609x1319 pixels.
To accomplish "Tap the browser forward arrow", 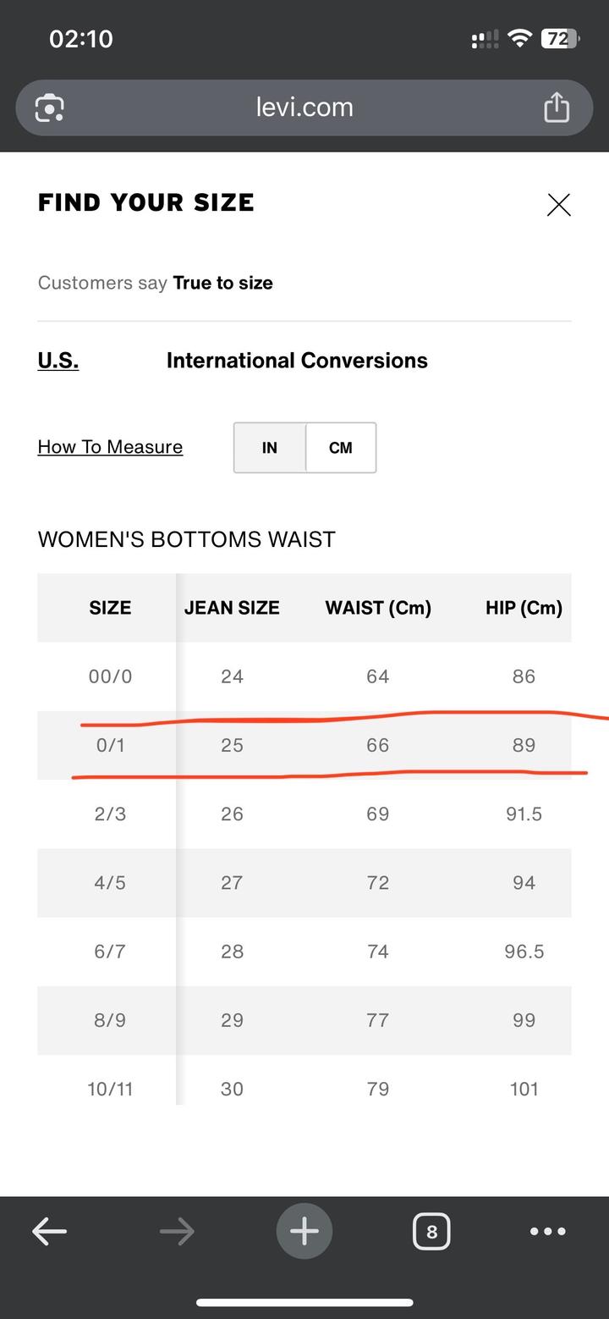I will coord(177,1231).
